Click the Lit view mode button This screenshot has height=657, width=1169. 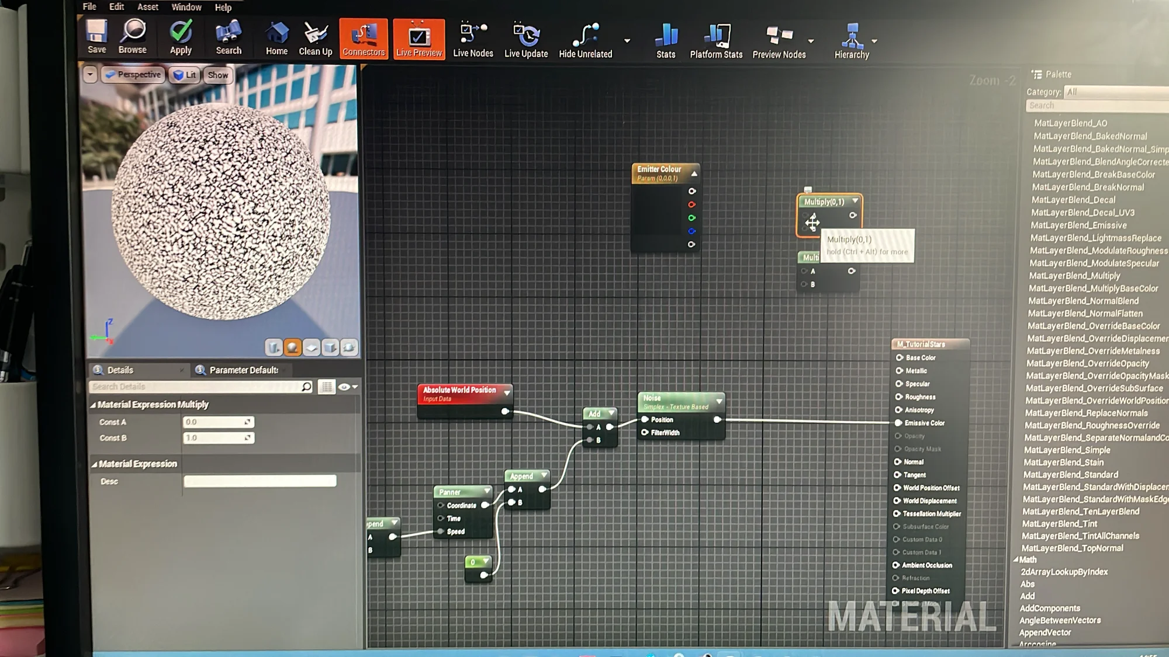pos(185,75)
